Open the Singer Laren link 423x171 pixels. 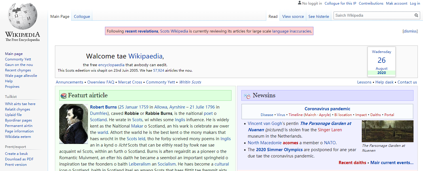coord(330,130)
